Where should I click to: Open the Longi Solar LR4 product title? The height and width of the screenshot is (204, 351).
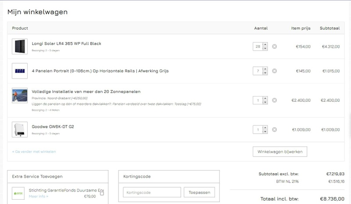(66, 44)
